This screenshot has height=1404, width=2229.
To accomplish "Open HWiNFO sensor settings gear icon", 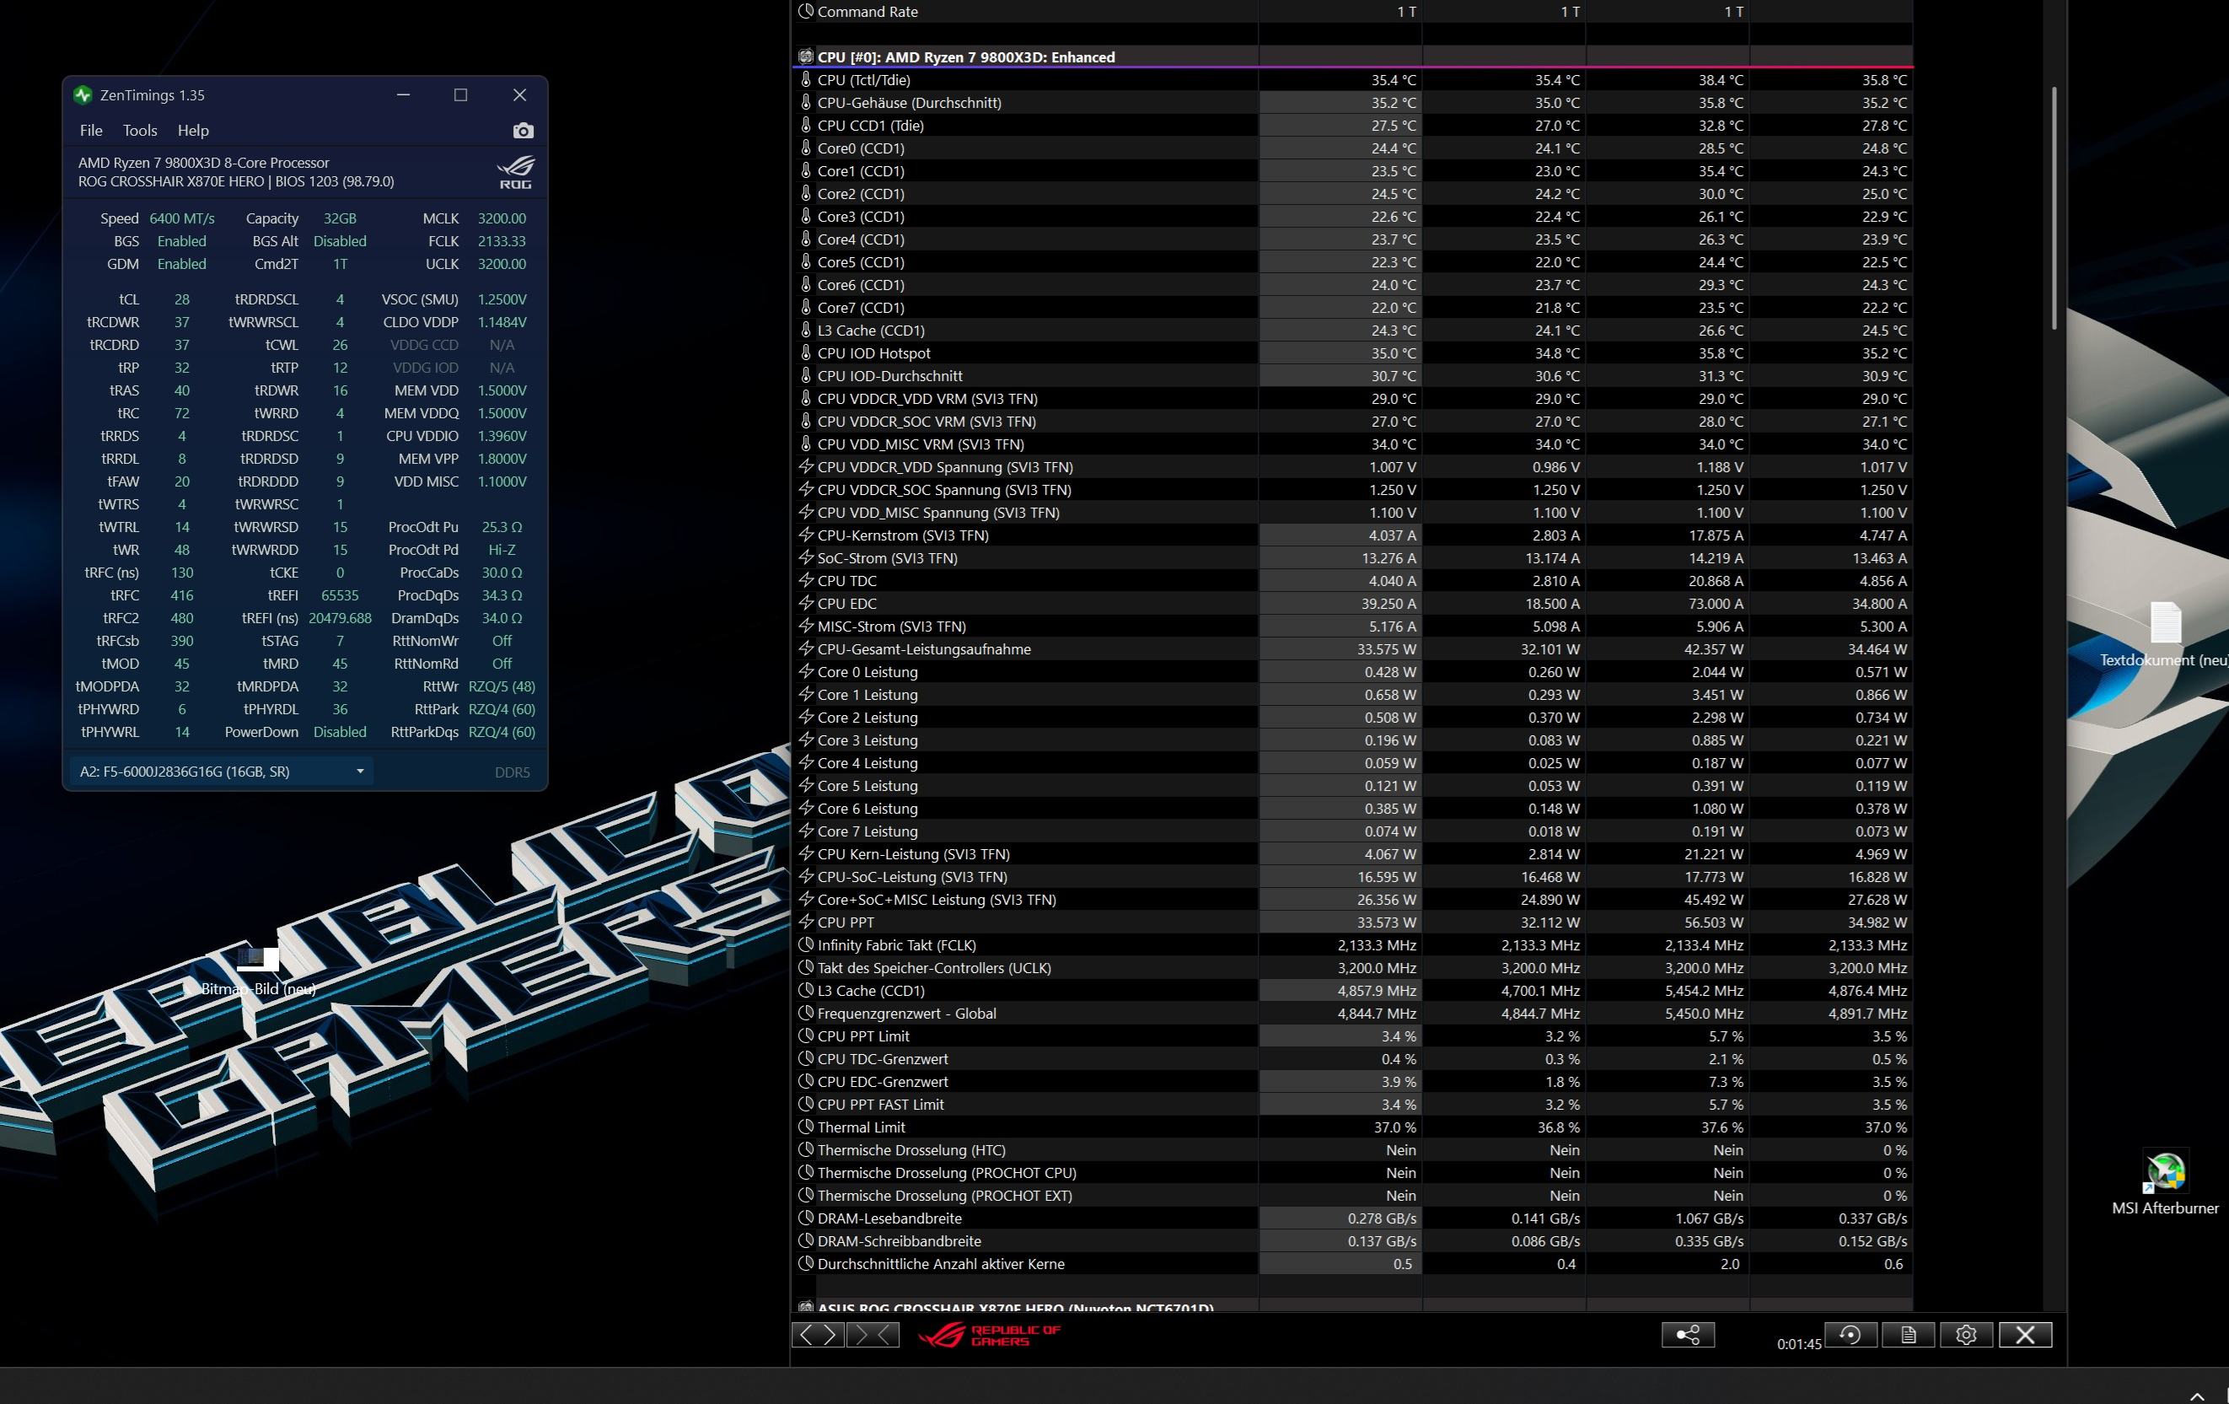I will [x=1966, y=1335].
